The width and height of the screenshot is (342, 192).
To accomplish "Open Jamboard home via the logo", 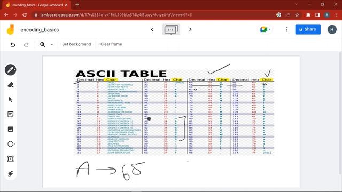I will pos(10,30).
